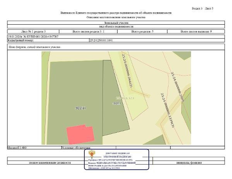This screenshot has width=232, height=179.
Task: Click the request number 'КУВИ-001/2026-4347707'
Action: click(x=43, y=36)
